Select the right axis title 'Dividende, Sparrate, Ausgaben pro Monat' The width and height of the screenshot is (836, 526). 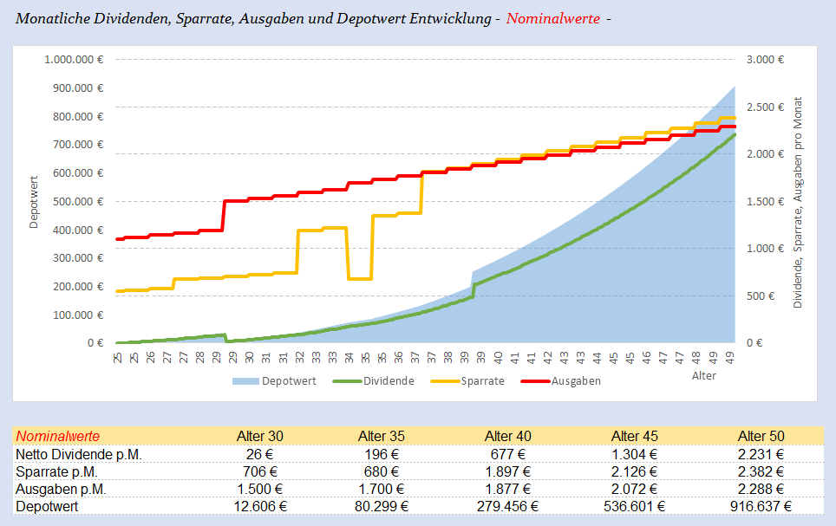pos(798,202)
